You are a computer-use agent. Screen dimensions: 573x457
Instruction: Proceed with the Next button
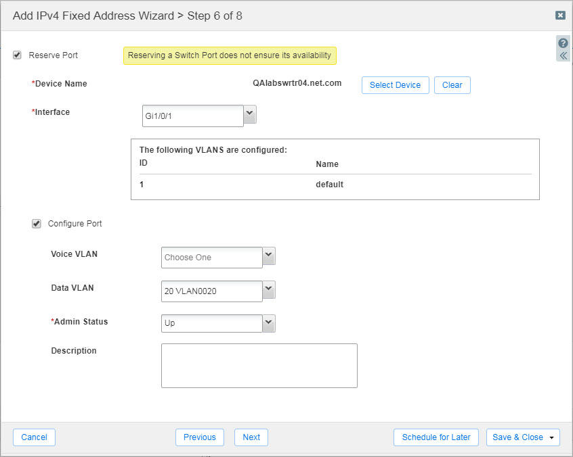(x=251, y=437)
